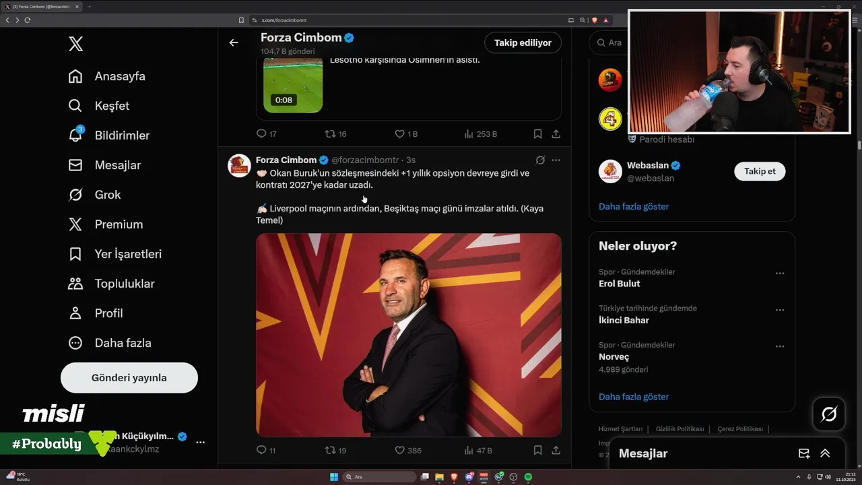862x485 pixels.
Task: Open Forza Cimbom avatar on post
Action: point(239,166)
